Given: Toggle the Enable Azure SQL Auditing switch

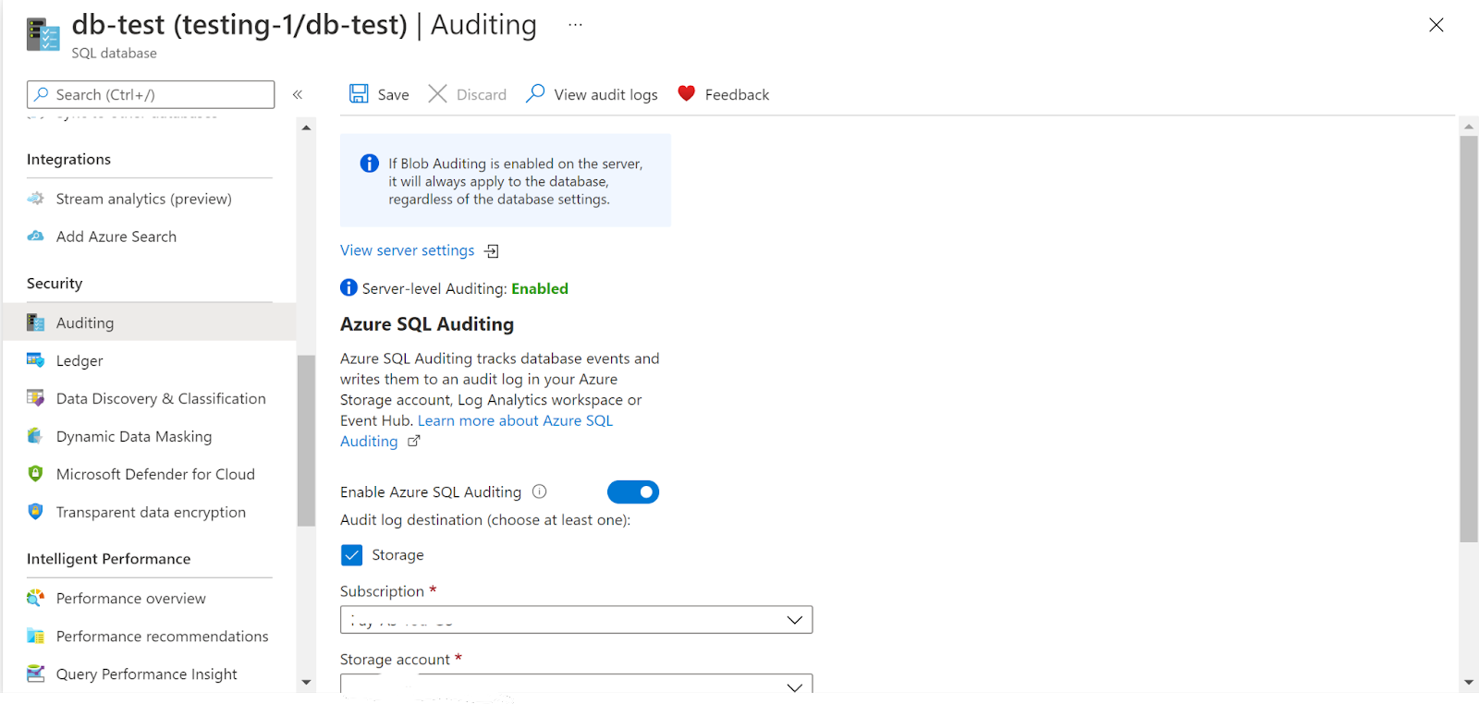Looking at the screenshot, I should pos(633,492).
